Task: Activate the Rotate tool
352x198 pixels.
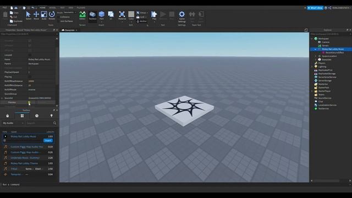Action: click(52, 16)
